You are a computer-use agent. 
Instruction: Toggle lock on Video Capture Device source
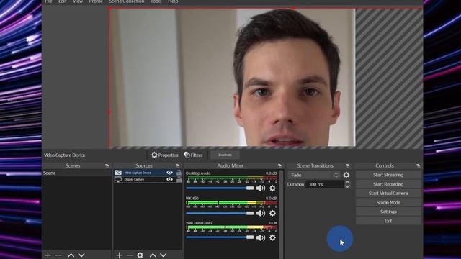pyautogui.click(x=179, y=173)
